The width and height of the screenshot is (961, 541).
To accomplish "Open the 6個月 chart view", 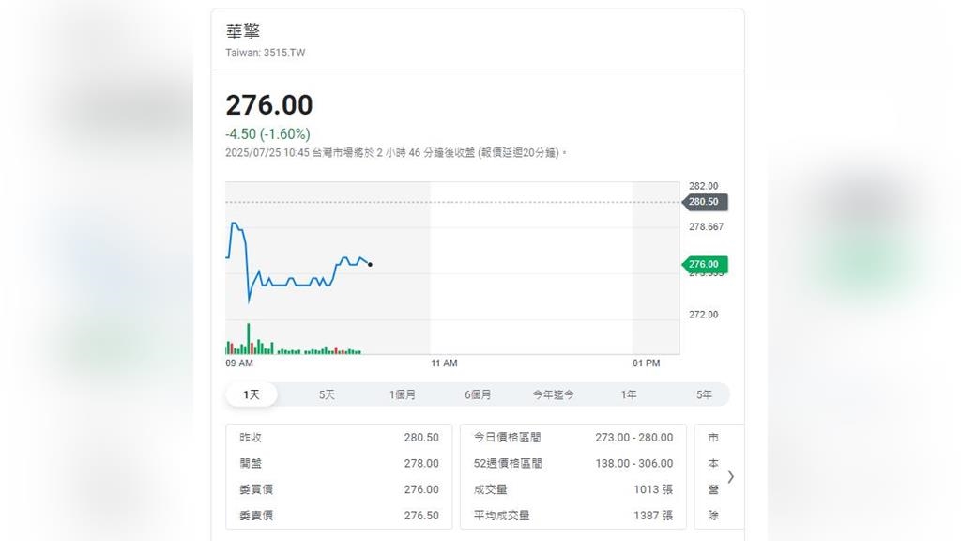I will (x=478, y=394).
